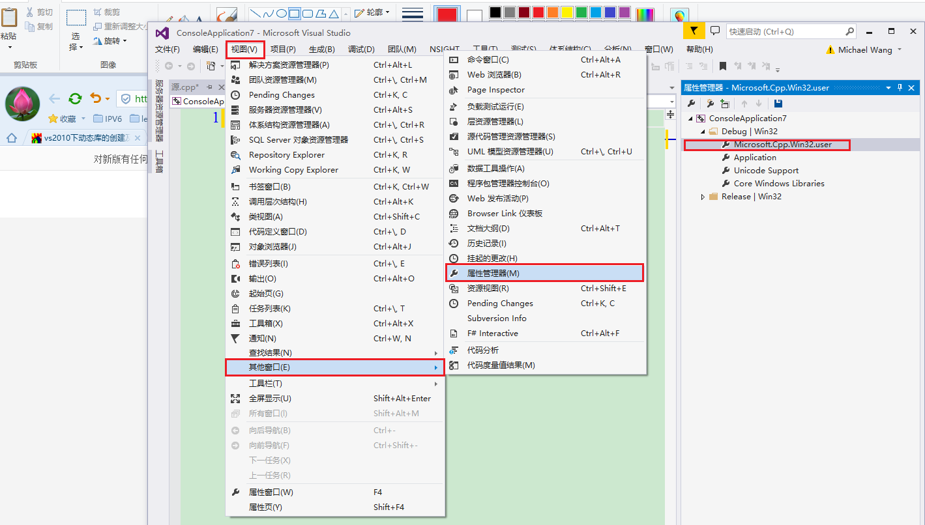
Task: Click the Visual Studio logo icon
Action: (162, 33)
